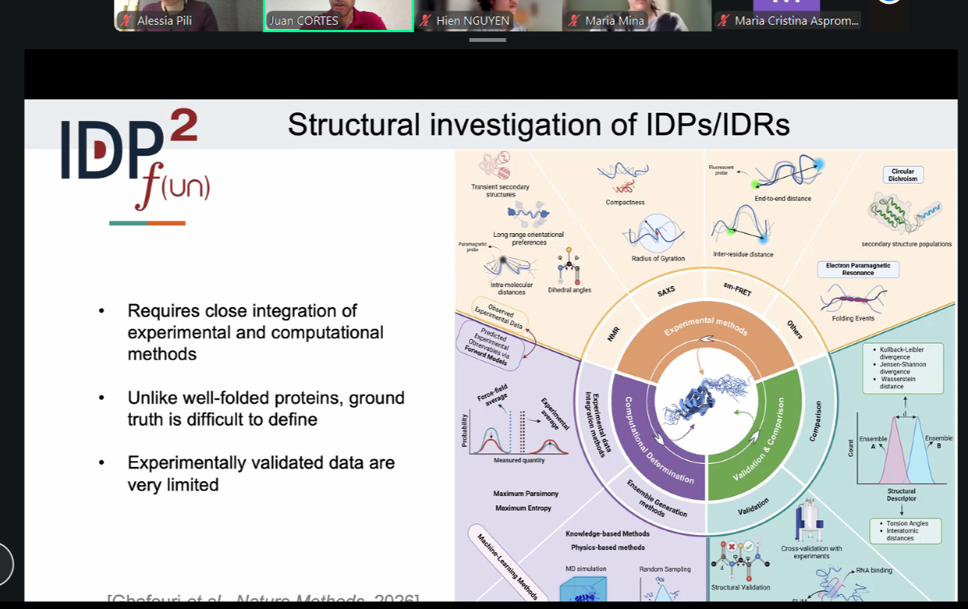The width and height of the screenshot is (968, 609).
Task: Select Maria Cristina Asprom's participant tile
Action: (787, 15)
